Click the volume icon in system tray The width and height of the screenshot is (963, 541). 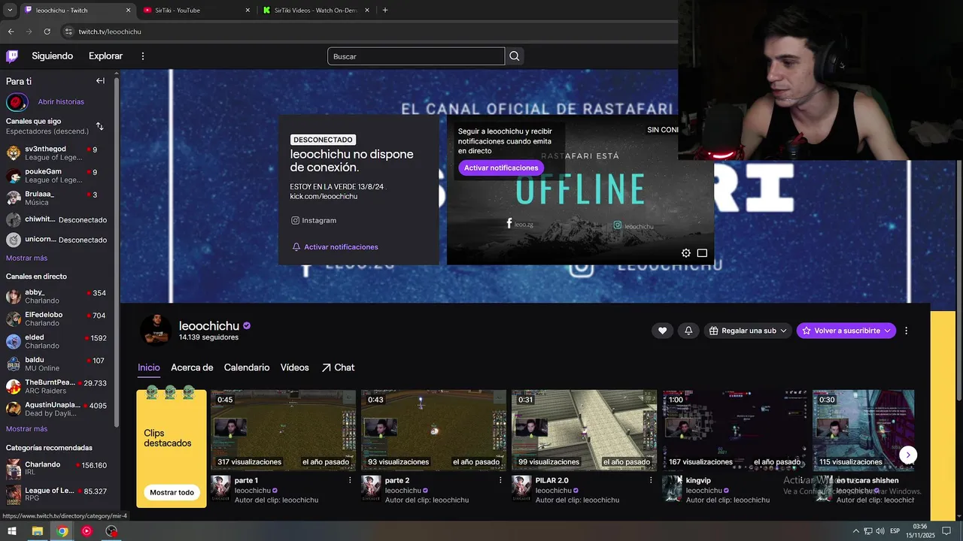pos(880,531)
